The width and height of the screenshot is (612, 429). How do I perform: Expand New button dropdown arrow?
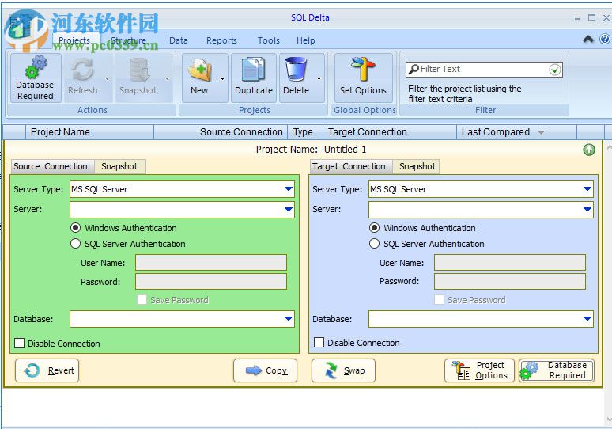point(222,78)
